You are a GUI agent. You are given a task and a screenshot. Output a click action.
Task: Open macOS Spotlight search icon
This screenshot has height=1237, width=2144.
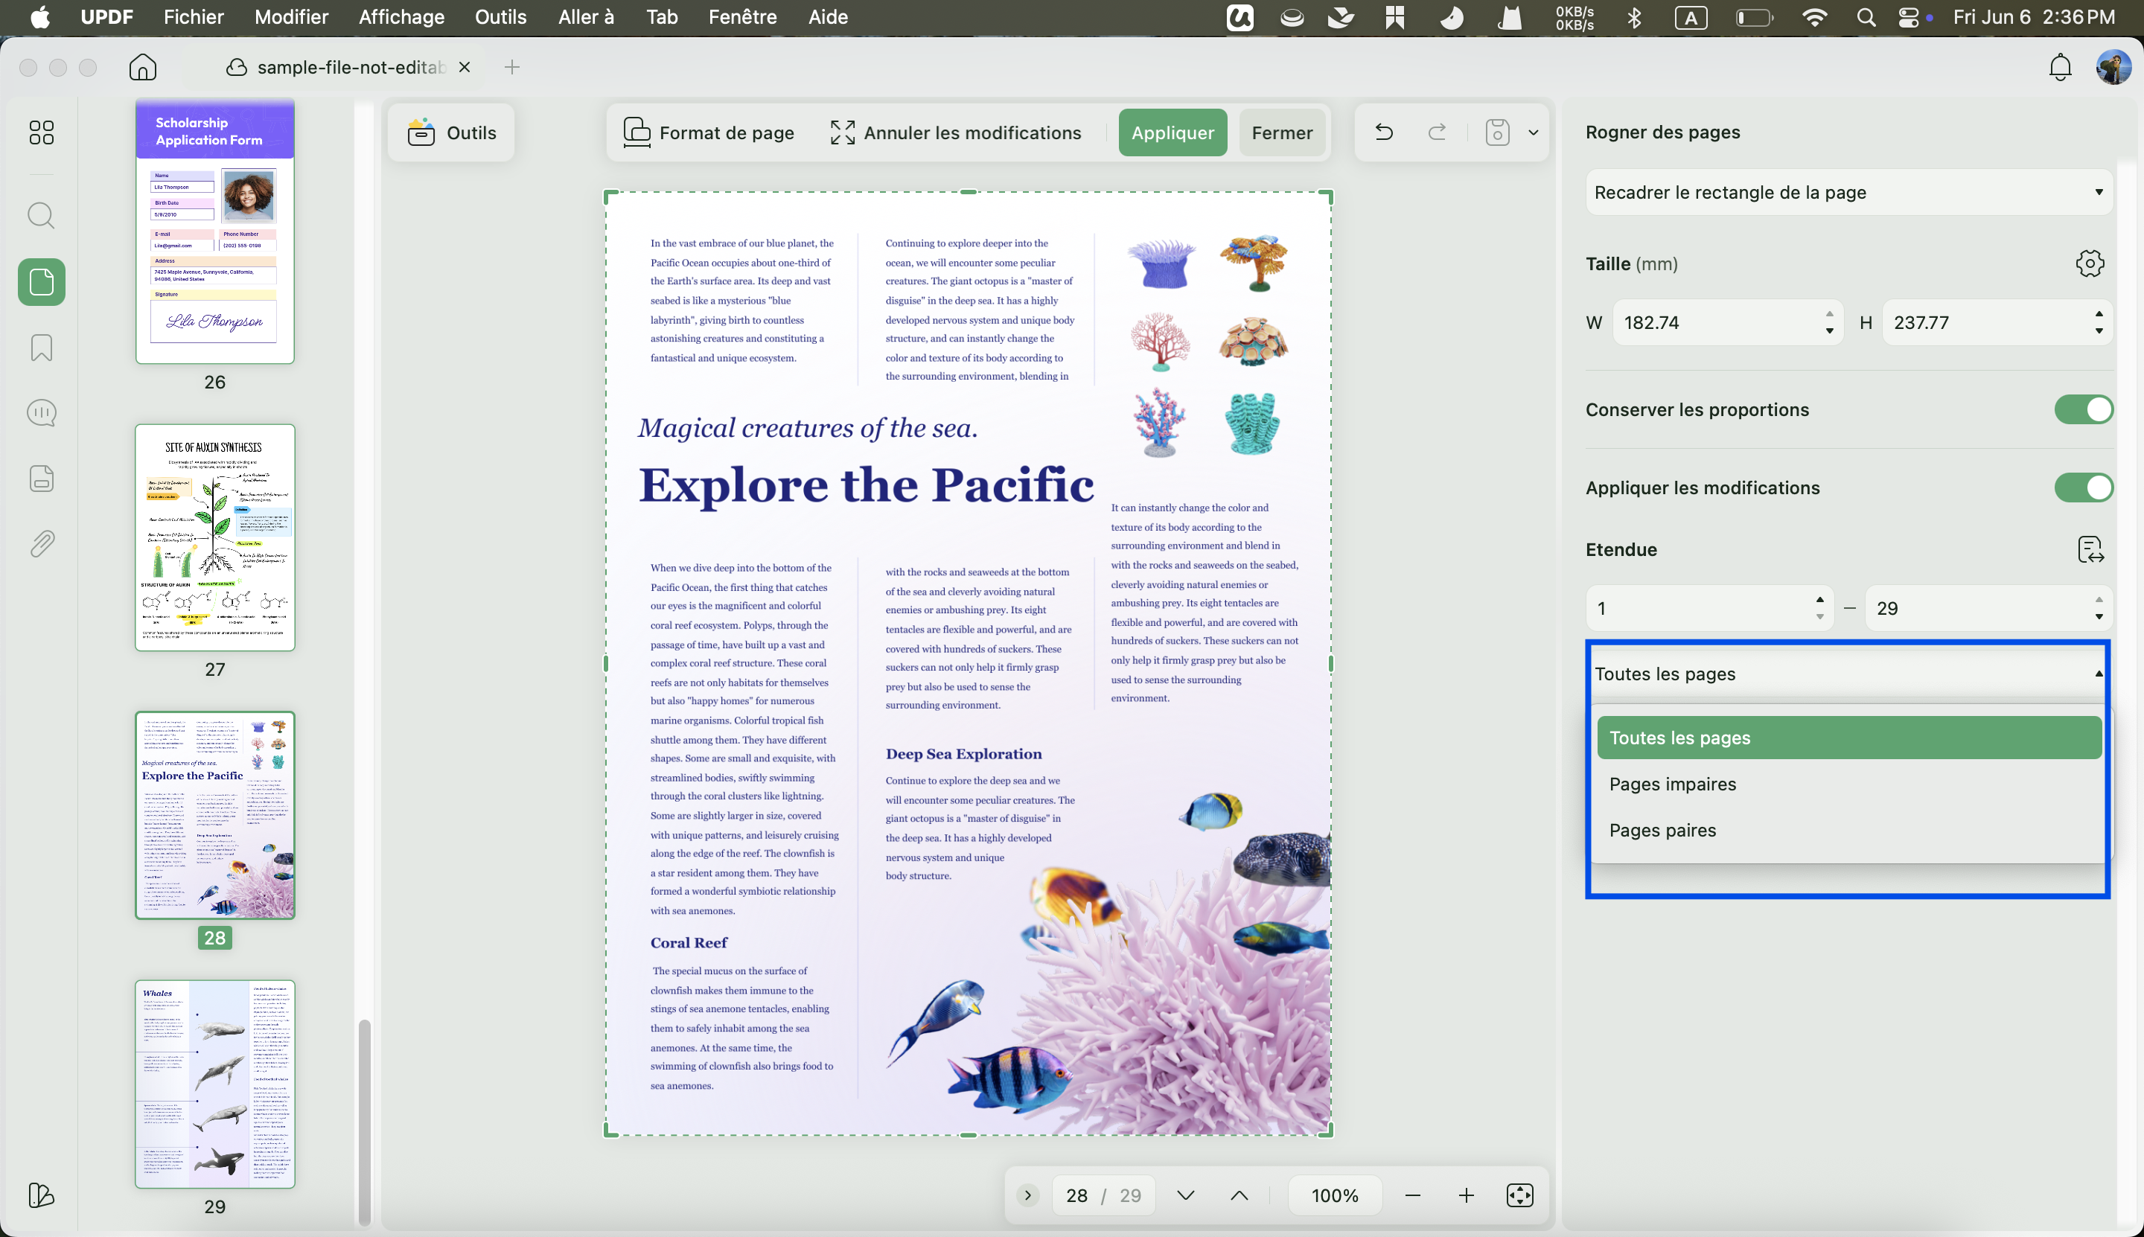coord(1866,17)
